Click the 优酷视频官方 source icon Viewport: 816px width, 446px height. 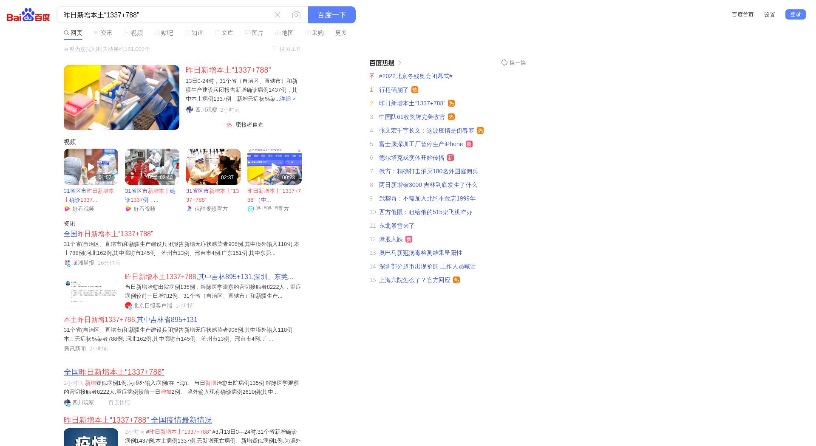pyautogui.click(x=190, y=209)
